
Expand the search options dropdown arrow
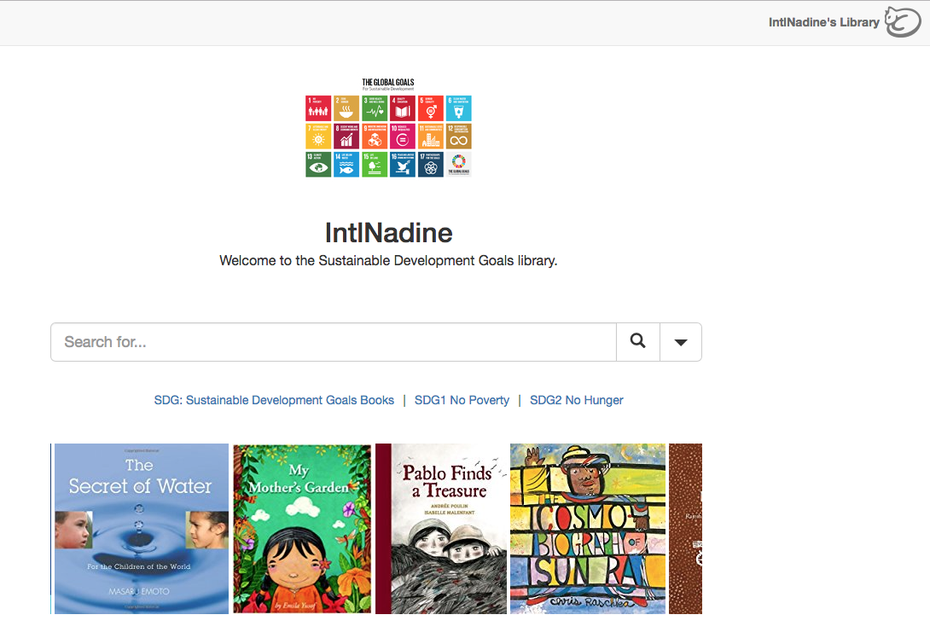click(681, 342)
